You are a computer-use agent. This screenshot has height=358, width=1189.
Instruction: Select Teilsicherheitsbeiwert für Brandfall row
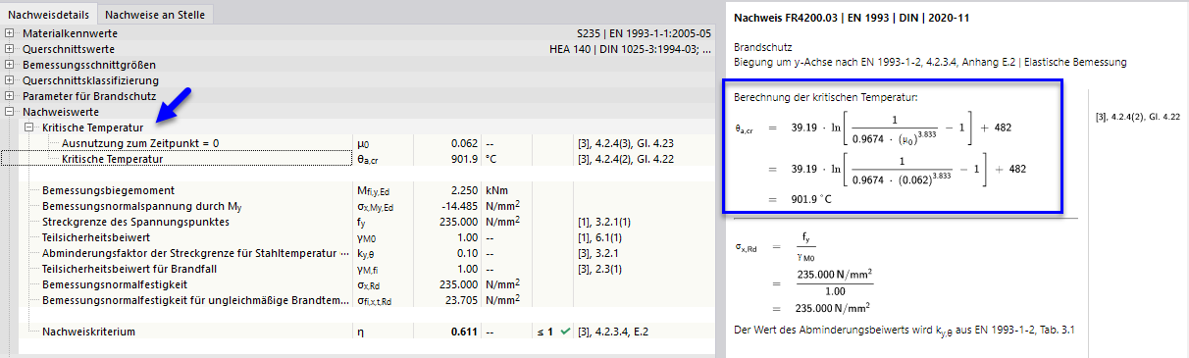pyautogui.click(x=360, y=269)
